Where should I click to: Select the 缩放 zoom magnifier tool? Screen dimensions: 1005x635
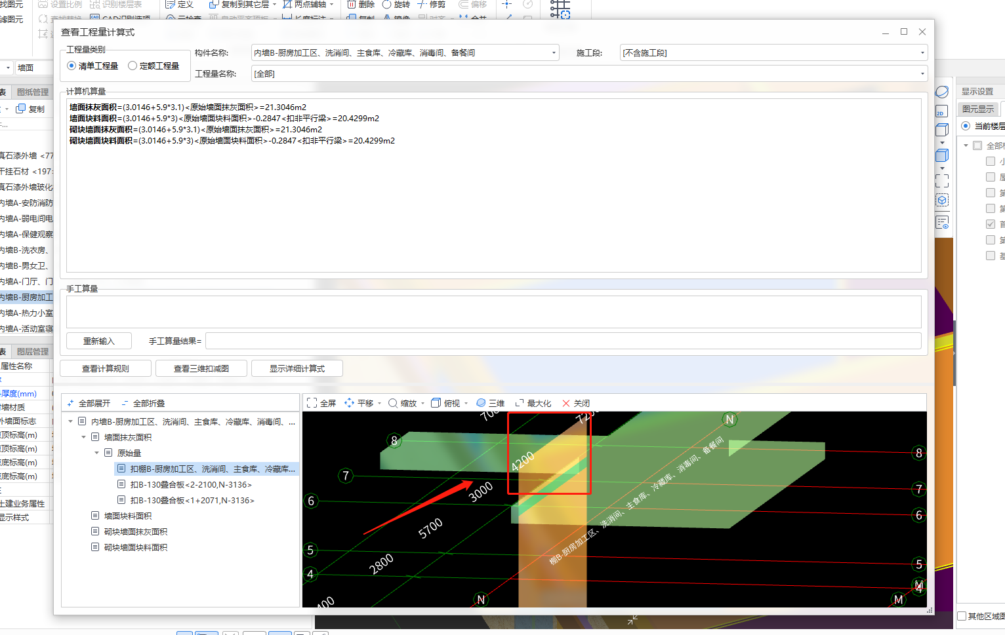(393, 403)
